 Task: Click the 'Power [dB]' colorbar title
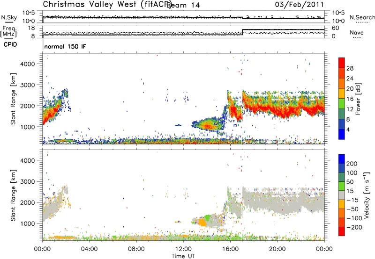[x=358, y=99]
